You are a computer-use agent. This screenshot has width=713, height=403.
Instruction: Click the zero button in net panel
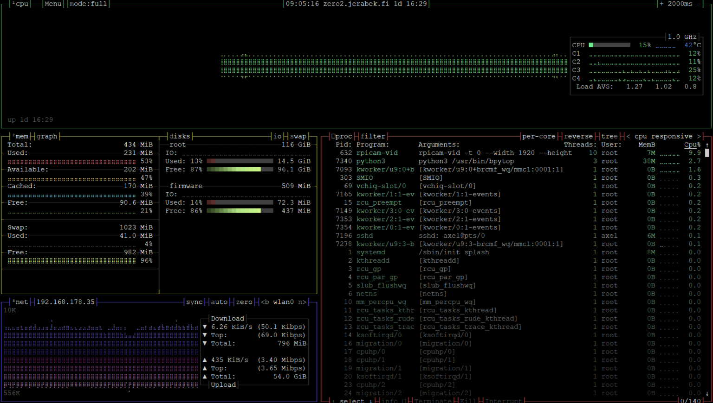[x=244, y=302]
